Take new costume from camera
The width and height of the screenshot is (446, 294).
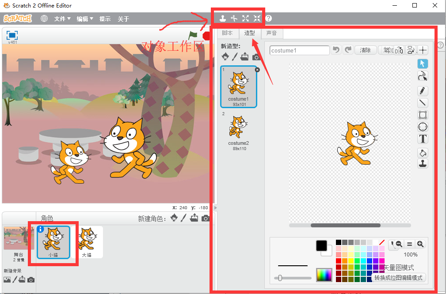[x=256, y=57]
